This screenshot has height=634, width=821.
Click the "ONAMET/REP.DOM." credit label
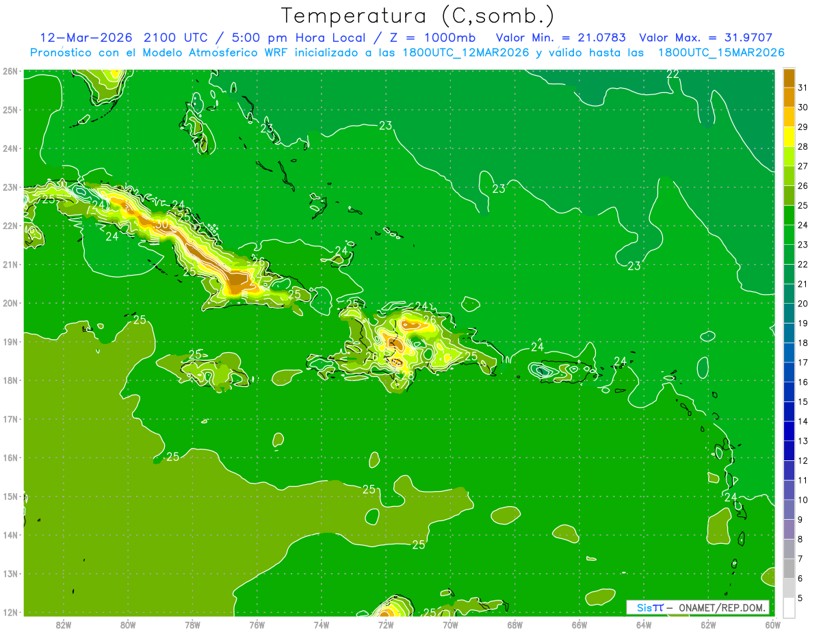[722, 607]
